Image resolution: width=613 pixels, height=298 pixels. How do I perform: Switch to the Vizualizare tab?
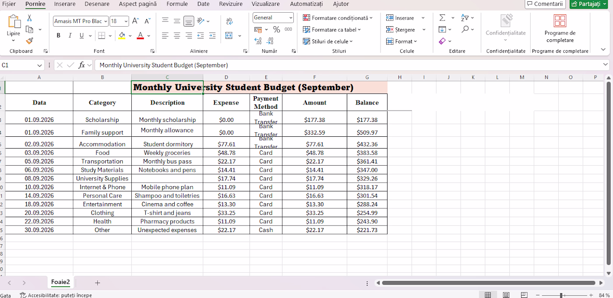click(265, 4)
